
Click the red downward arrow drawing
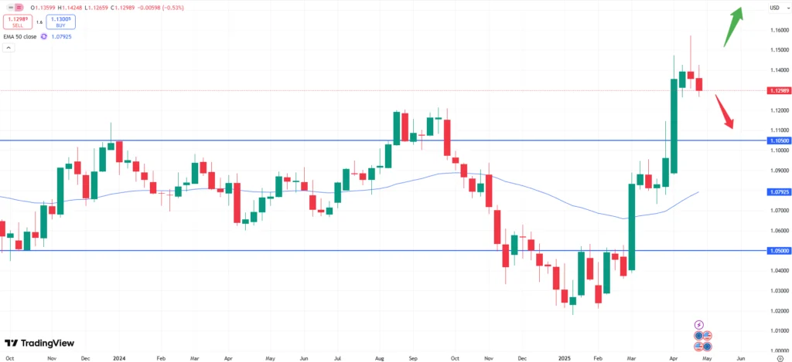coord(723,110)
